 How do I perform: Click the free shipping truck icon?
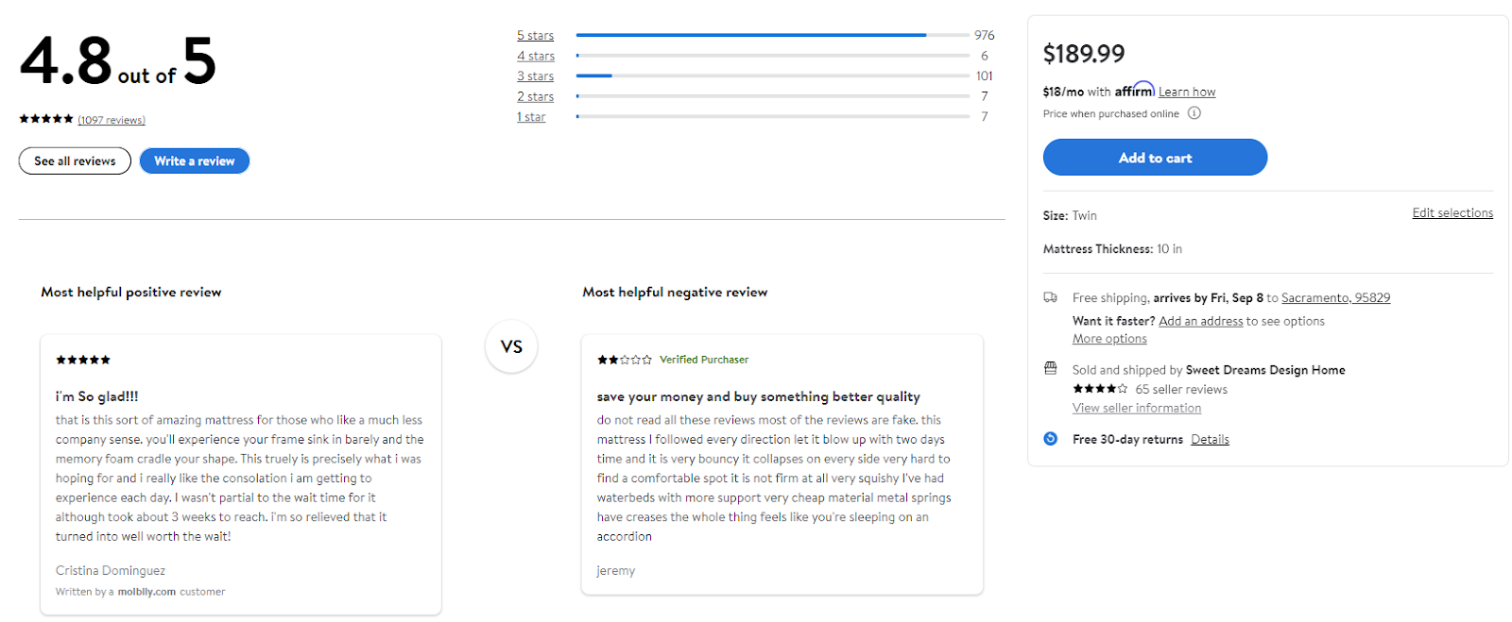[1050, 297]
